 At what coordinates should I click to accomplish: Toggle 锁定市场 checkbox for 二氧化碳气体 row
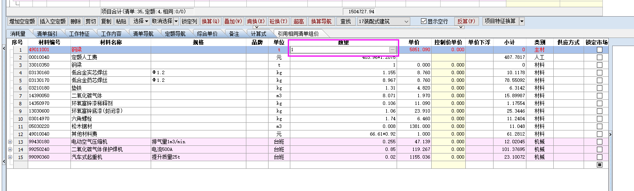click(599, 96)
